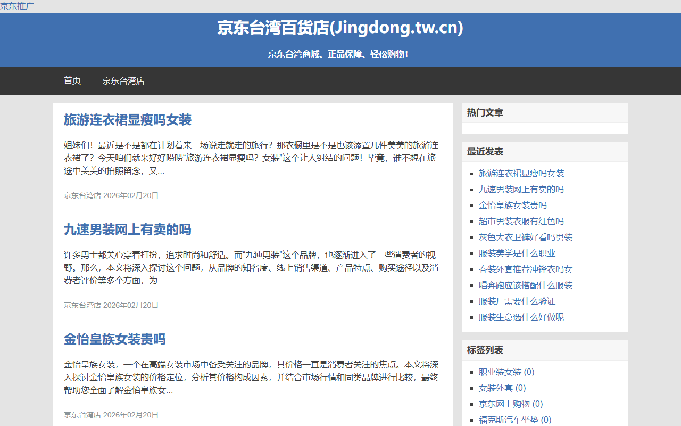Open recent post 服装美学是什么职业
The image size is (681, 426).
(x=517, y=253)
